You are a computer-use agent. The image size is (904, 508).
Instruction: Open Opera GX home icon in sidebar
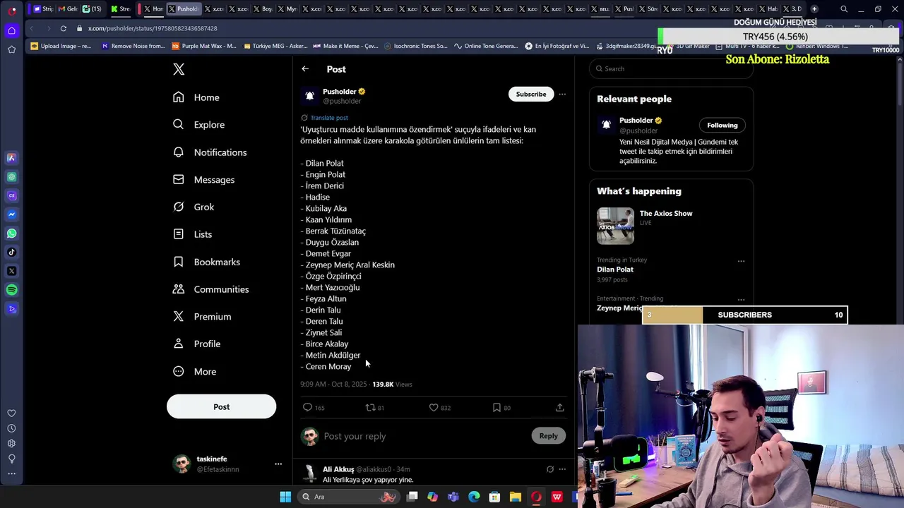pyautogui.click(x=11, y=30)
